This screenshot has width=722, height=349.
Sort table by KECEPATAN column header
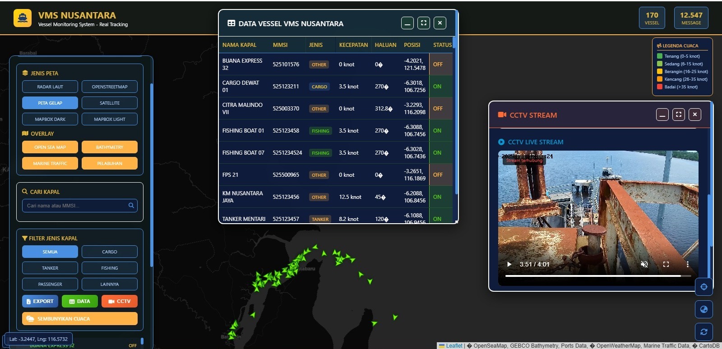pos(353,45)
